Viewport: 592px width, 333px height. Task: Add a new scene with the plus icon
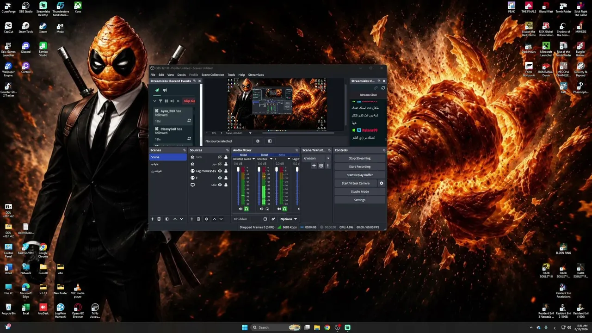152,219
